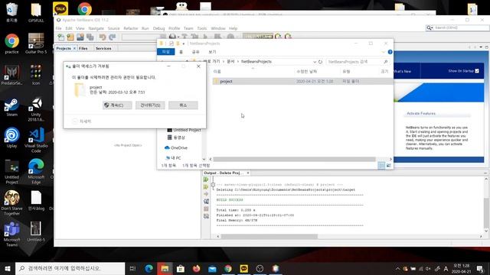Open Unity desktop shortcut
The image size is (490, 275).
[x=36, y=110]
